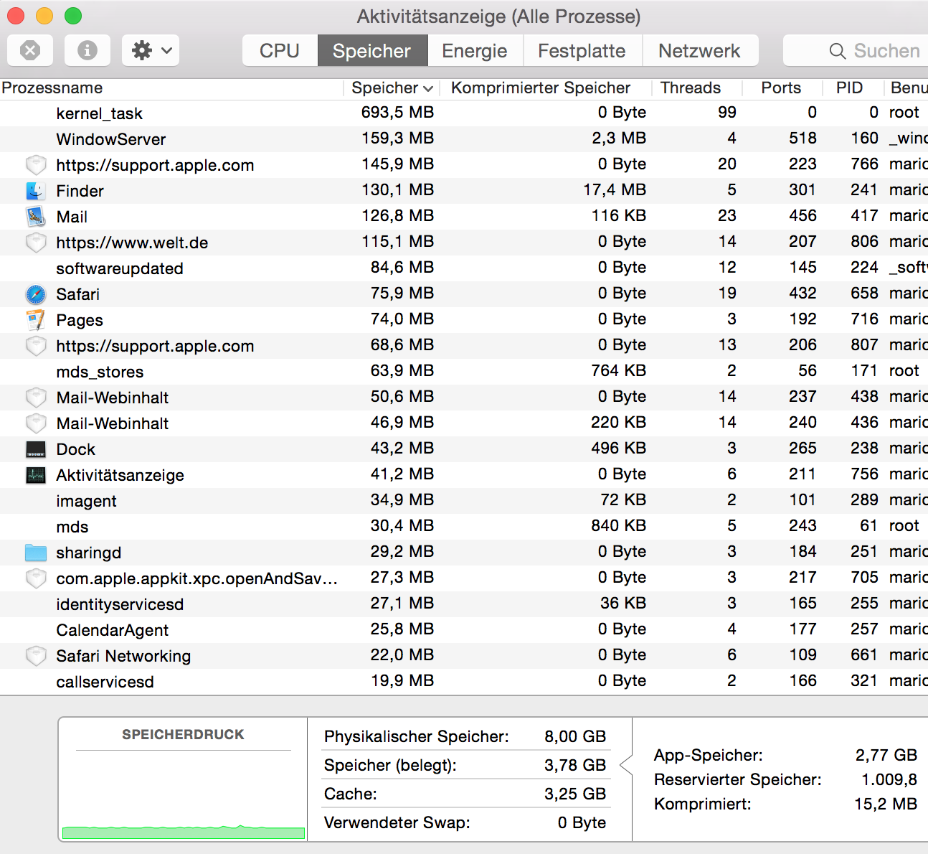Click the Pages app icon

click(x=36, y=320)
